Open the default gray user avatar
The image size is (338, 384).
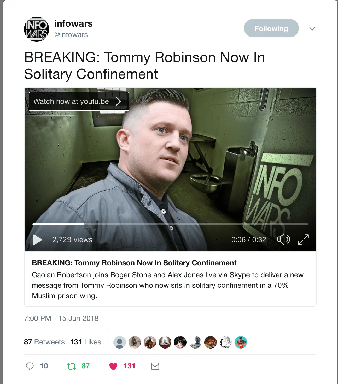pyautogui.click(x=120, y=342)
